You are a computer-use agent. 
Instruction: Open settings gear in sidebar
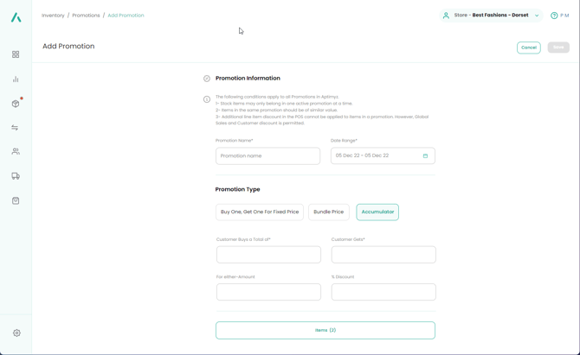[x=16, y=333]
